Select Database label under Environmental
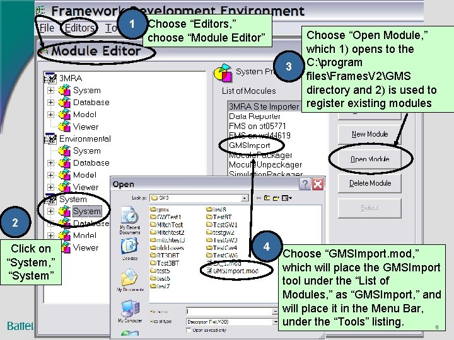 point(91,163)
